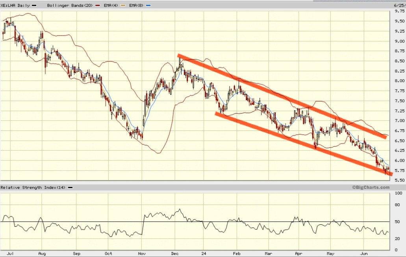The image size is (406, 257).
Task: Click the 100 label on the RSI scale
Action: 399,193
